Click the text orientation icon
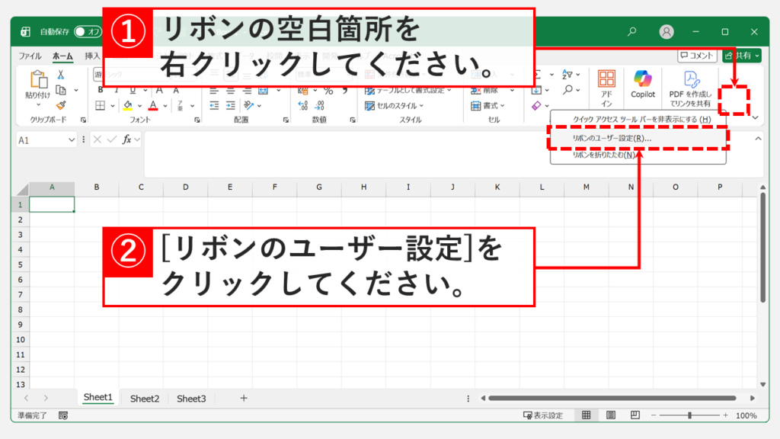This screenshot has height=439, width=780. point(249,105)
